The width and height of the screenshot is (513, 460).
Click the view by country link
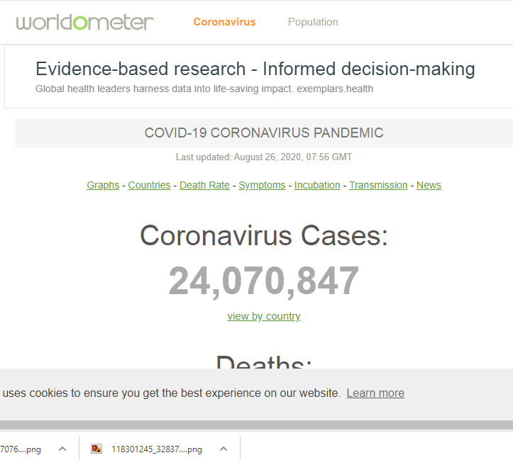tap(264, 316)
